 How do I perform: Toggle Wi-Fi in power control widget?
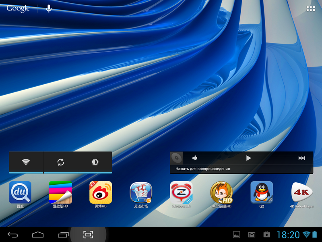coord(26,162)
